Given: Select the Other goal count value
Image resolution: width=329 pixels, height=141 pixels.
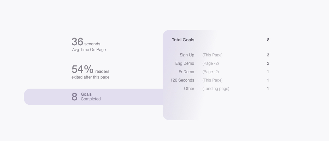Looking at the screenshot, I should [268, 89].
